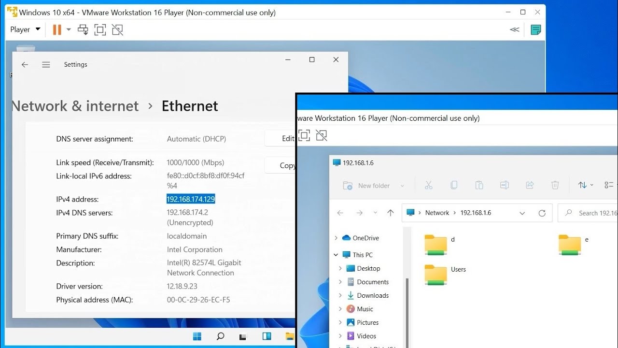Click the Network & internet breadcrumb
Screen dimensions: 618x348
tap(75, 106)
